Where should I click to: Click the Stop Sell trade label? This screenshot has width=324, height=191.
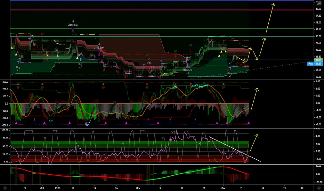pos(187,70)
